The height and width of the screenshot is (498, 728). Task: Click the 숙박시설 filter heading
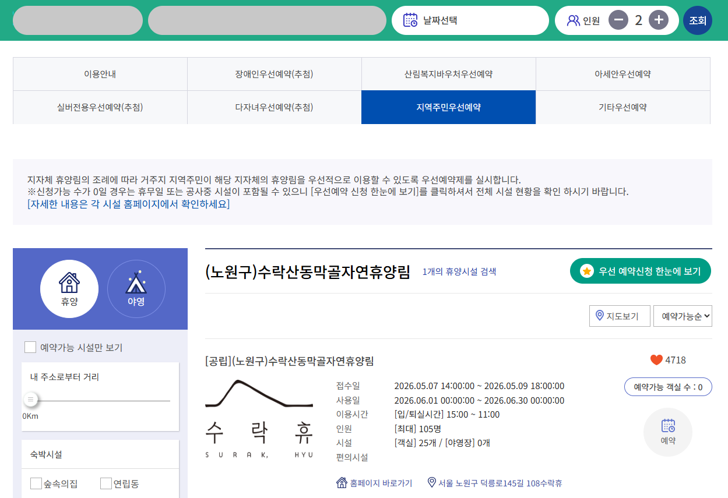click(x=46, y=454)
